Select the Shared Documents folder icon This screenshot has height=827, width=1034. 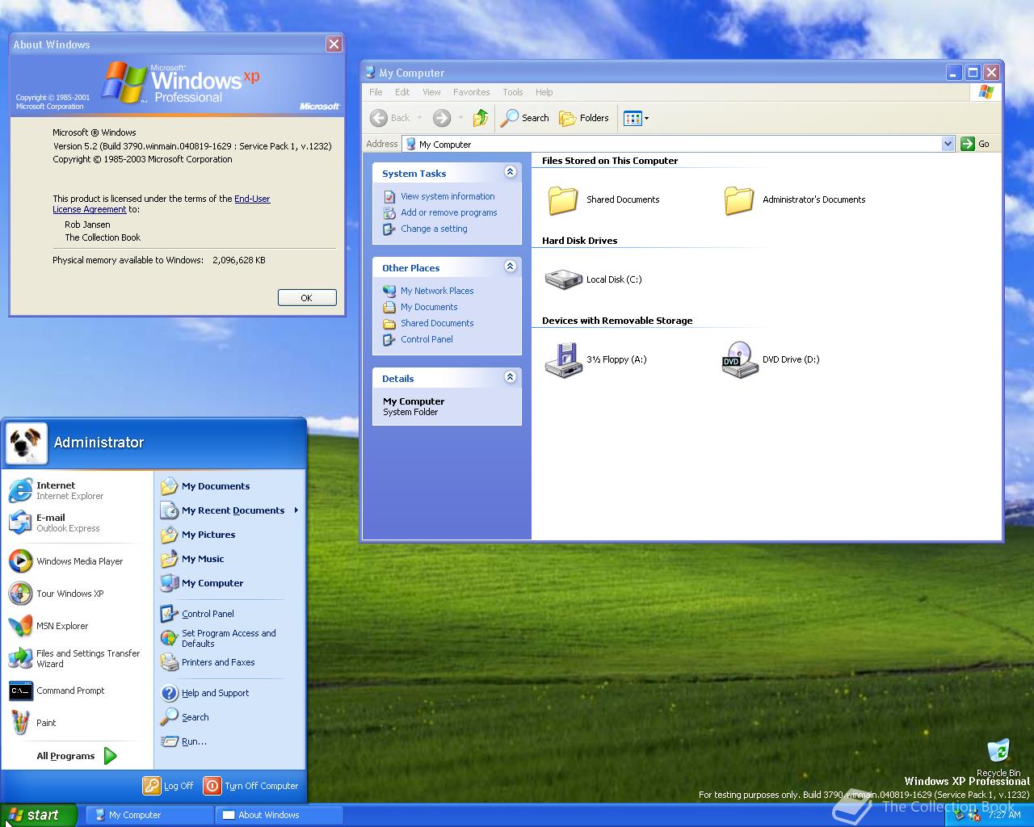563,199
